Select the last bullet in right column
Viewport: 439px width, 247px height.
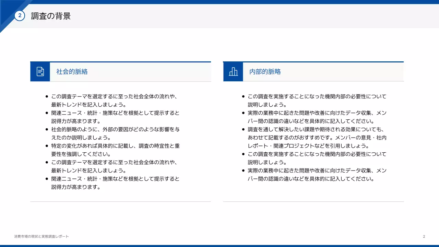pyautogui.click(x=317, y=175)
